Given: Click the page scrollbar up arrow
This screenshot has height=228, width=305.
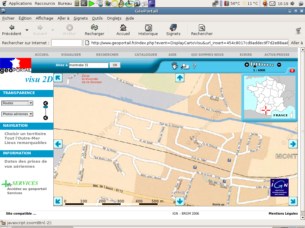Looking at the screenshot, I should point(303,50).
